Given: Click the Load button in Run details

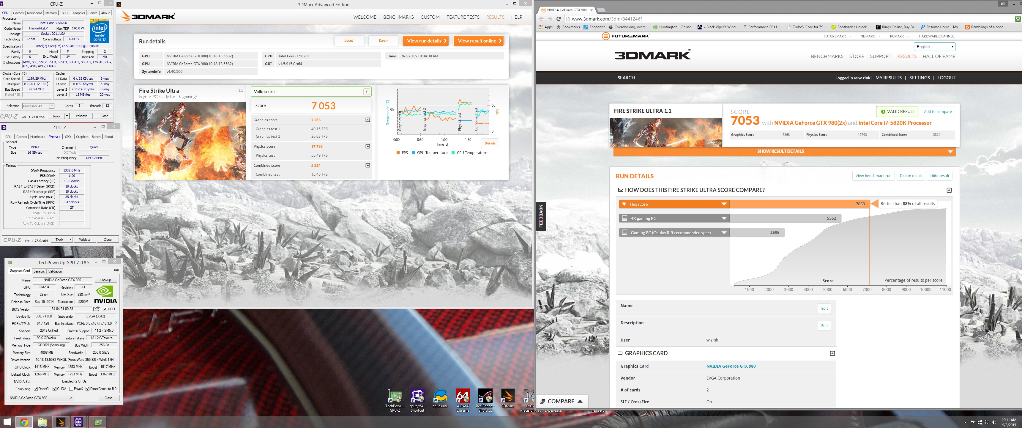Looking at the screenshot, I should [x=349, y=40].
